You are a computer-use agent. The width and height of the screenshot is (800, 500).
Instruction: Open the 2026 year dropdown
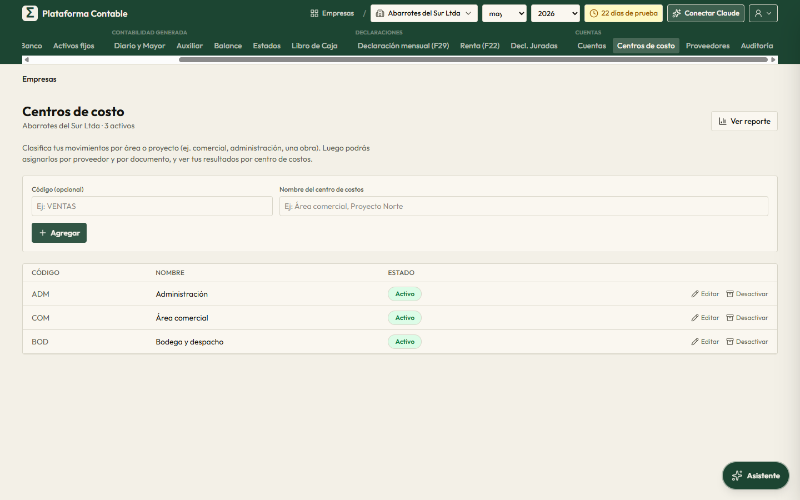(556, 13)
